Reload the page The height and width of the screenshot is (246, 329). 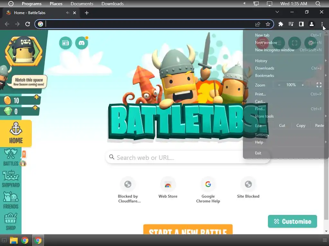coord(28,24)
